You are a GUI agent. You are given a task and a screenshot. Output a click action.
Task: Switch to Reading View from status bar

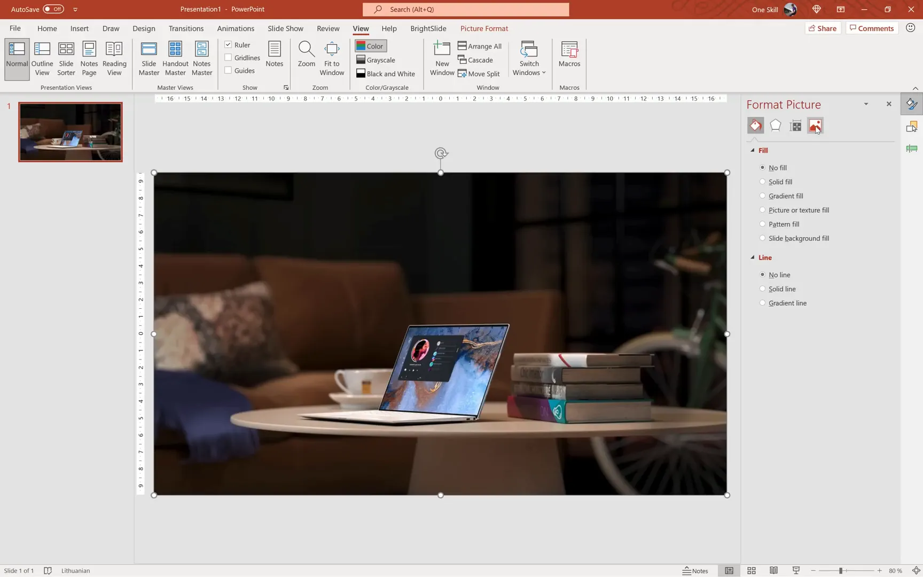[x=773, y=571]
